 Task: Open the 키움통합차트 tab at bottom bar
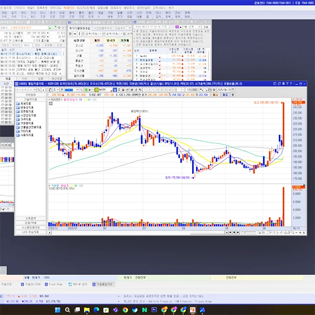[x=103, y=284]
